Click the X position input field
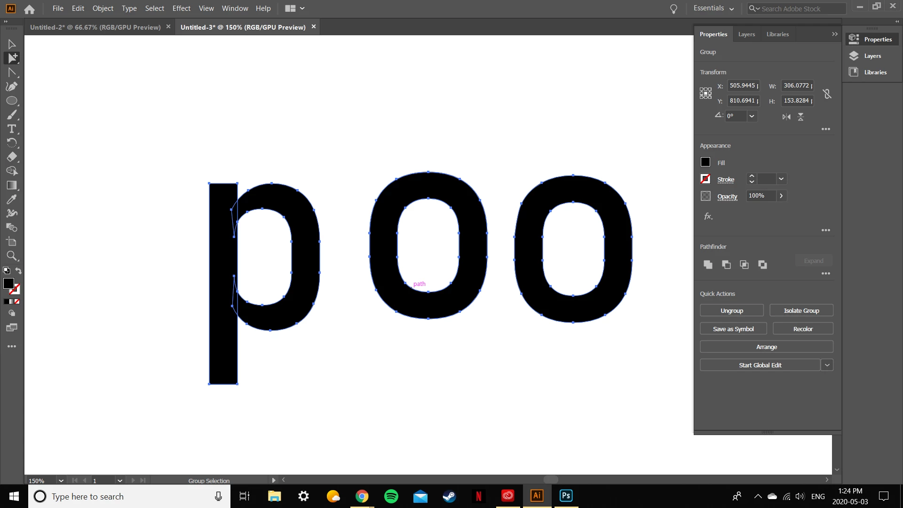The width and height of the screenshot is (903, 508). coord(743,86)
